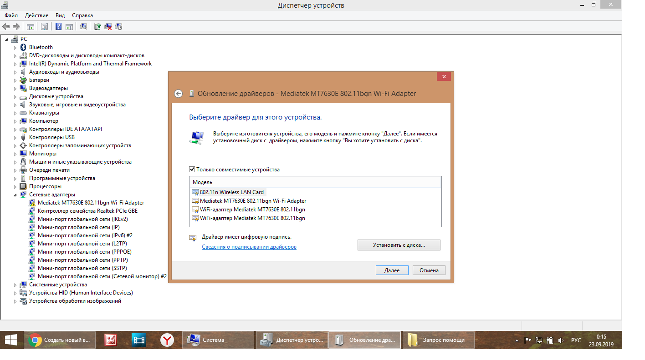Expand the Батареи node

point(15,80)
